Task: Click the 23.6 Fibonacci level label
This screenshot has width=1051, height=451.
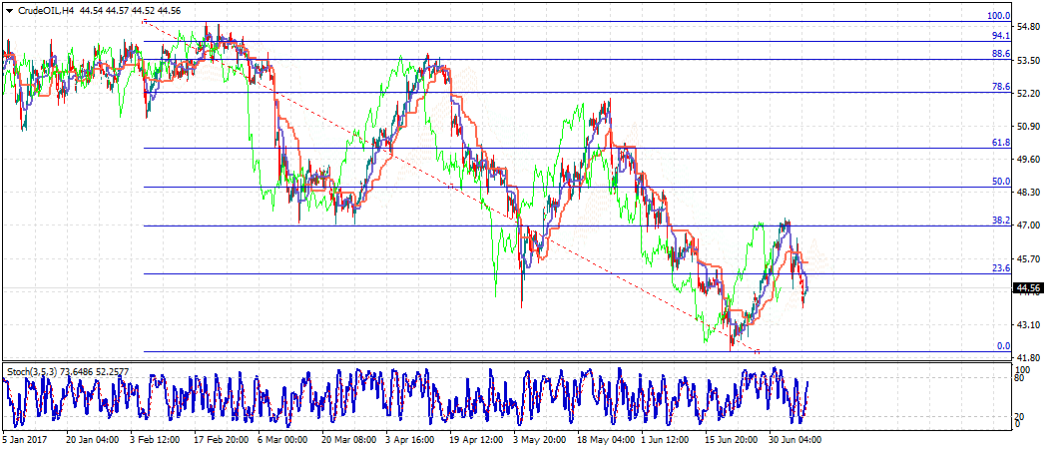Action: tap(1000, 268)
